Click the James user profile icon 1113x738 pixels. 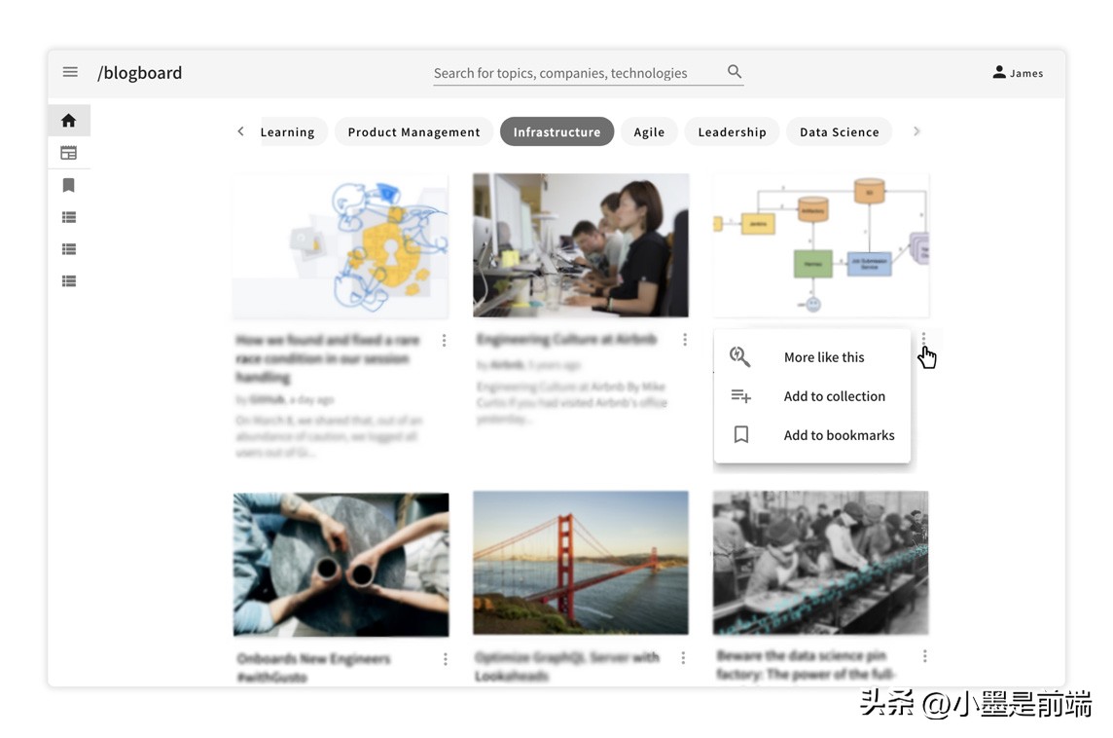point(999,72)
